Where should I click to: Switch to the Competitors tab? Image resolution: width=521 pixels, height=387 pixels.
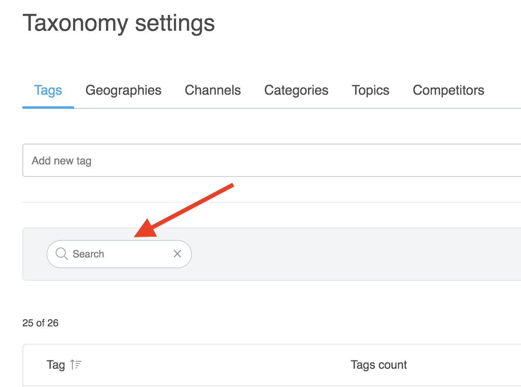pos(448,91)
